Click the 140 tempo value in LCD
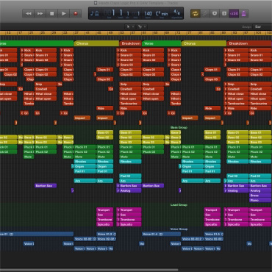The height and width of the screenshot is (272, 272). (x=148, y=13)
